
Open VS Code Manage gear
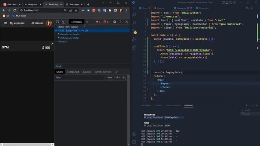134,142
